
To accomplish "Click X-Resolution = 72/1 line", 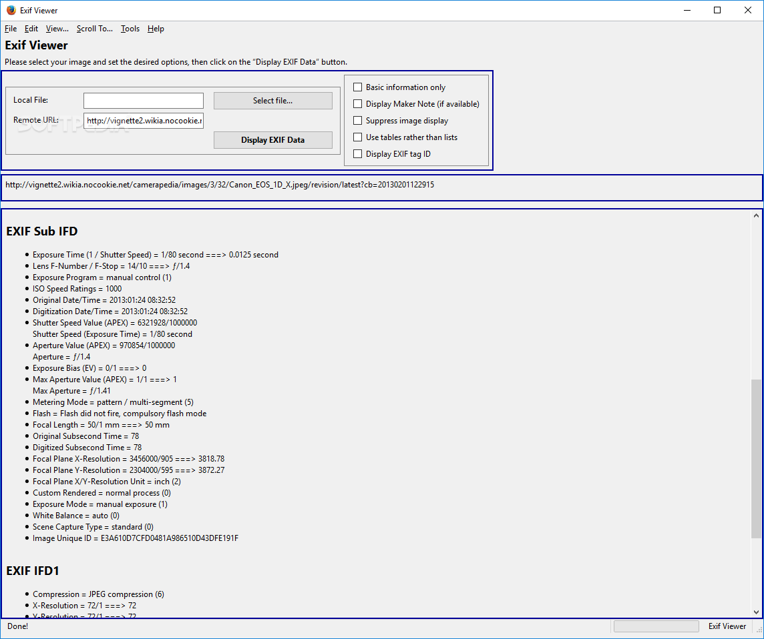I will click(84, 606).
